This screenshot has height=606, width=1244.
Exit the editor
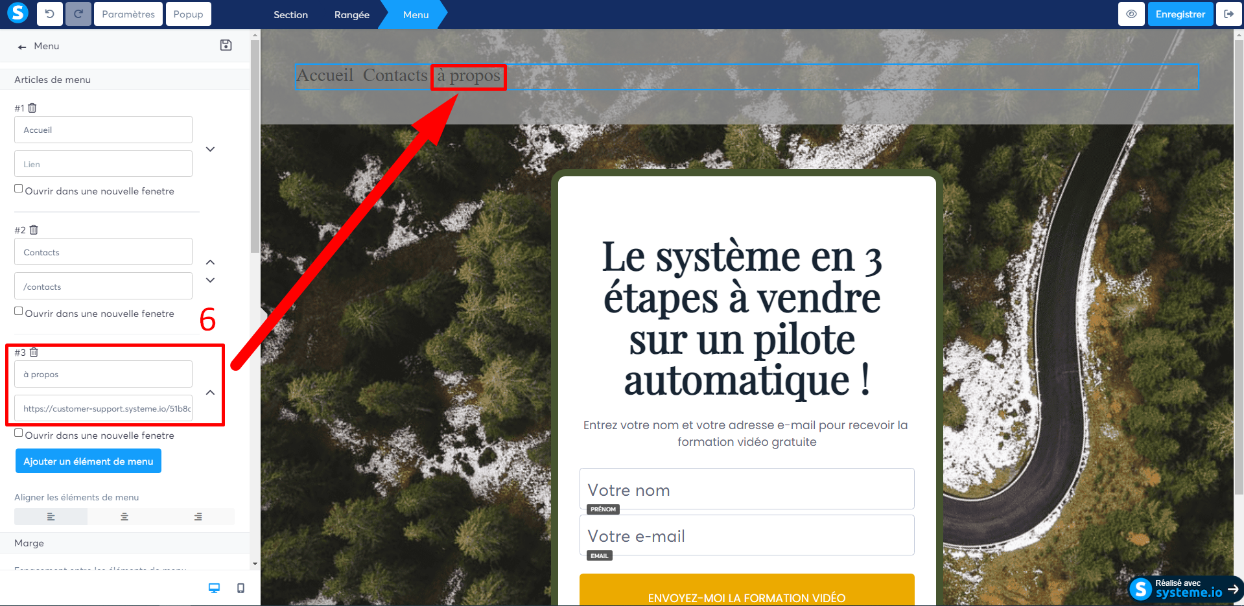click(1228, 14)
